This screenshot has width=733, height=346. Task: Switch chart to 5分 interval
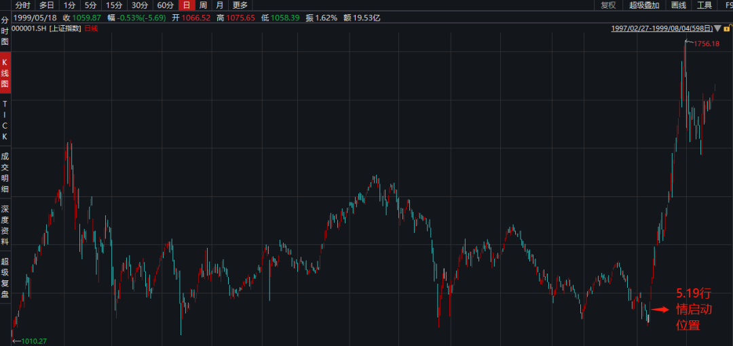coord(91,5)
